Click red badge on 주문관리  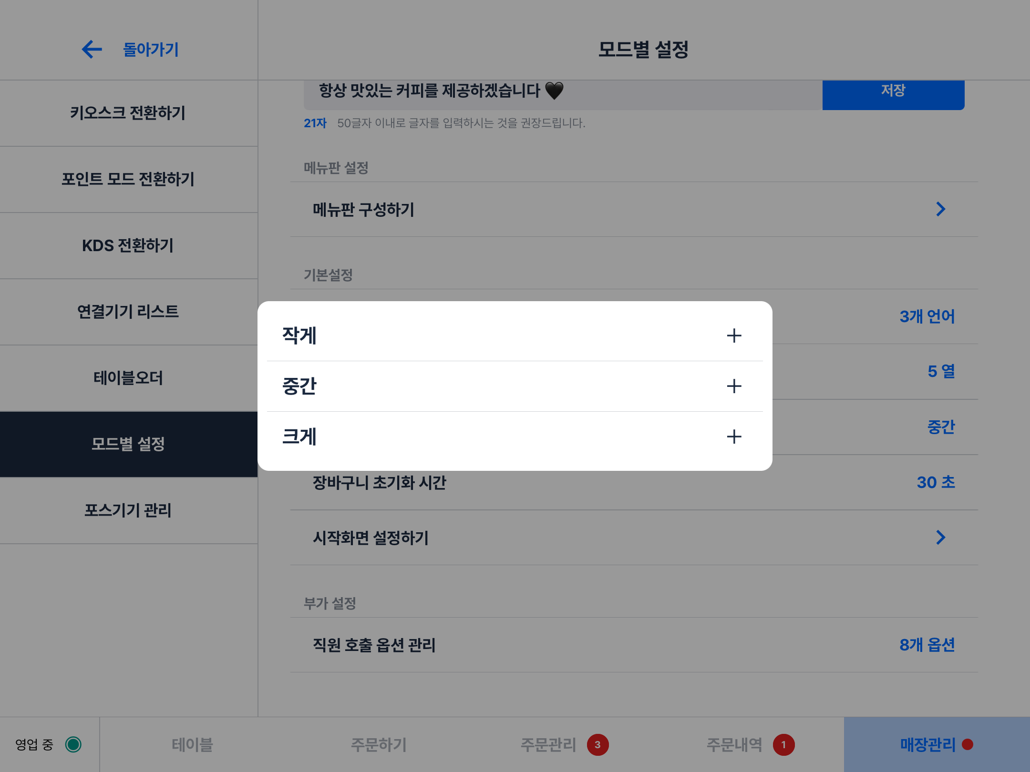point(597,744)
